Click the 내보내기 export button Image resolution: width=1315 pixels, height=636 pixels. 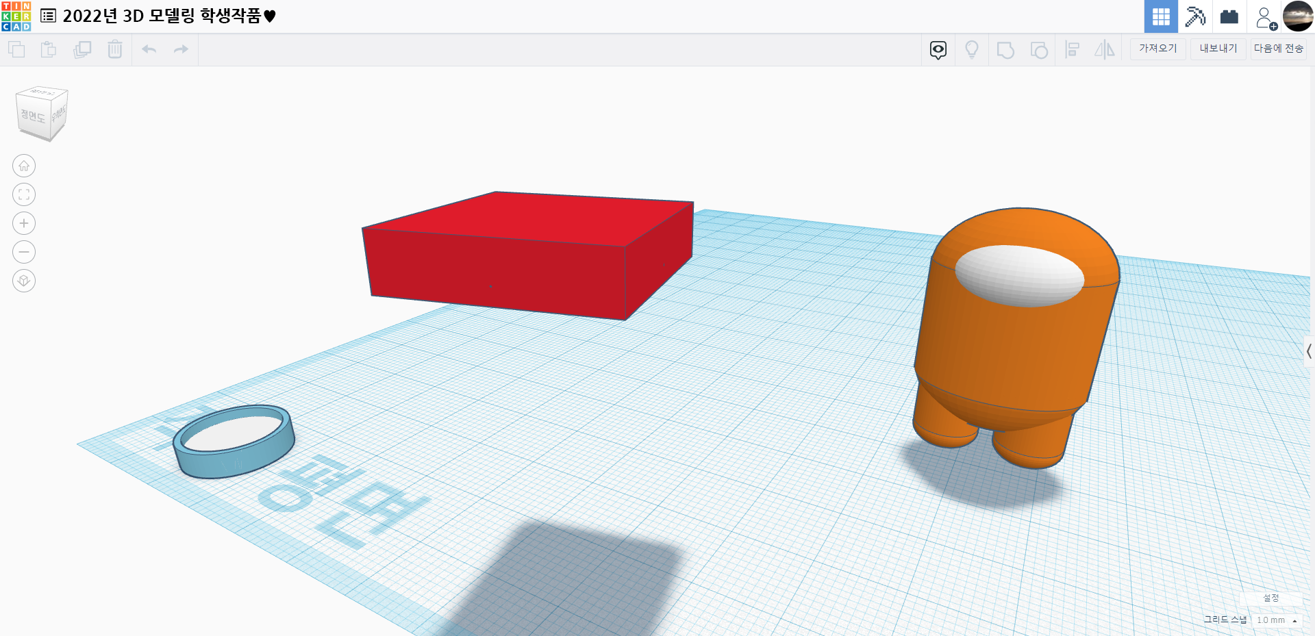click(x=1218, y=49)
